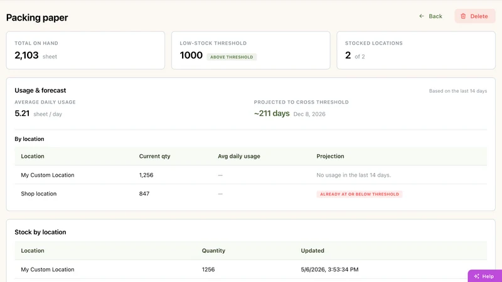Click the LOW-STOCK THRESHOLD label
The width and height of the screenshot is (502, 282).
click(x=213, y=43)
